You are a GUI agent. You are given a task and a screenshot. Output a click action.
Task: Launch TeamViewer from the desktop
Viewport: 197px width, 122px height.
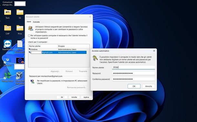[x=7, y=44]
